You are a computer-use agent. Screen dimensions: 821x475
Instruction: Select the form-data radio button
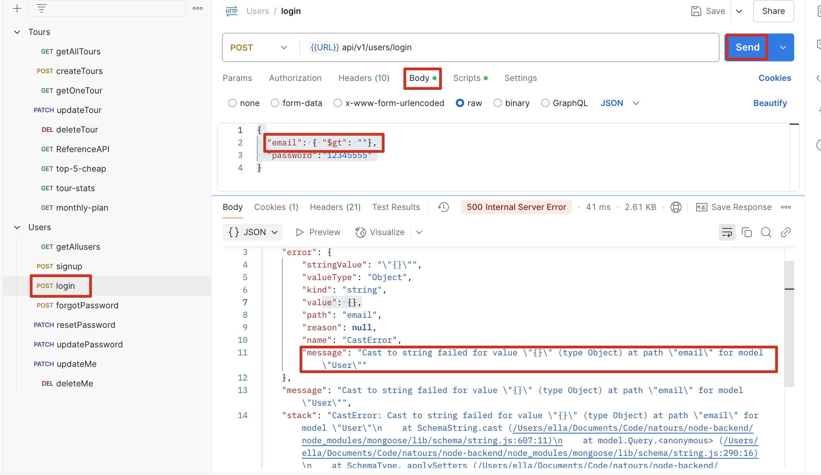click(275, 103)
